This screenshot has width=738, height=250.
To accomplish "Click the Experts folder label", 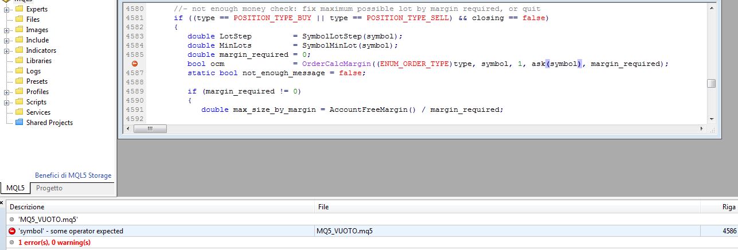I will pos(37,9).
